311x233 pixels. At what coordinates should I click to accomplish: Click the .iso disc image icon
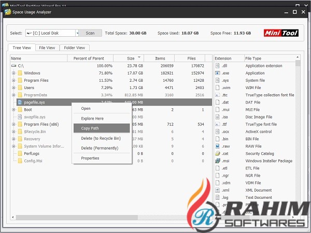pos(218,117)
